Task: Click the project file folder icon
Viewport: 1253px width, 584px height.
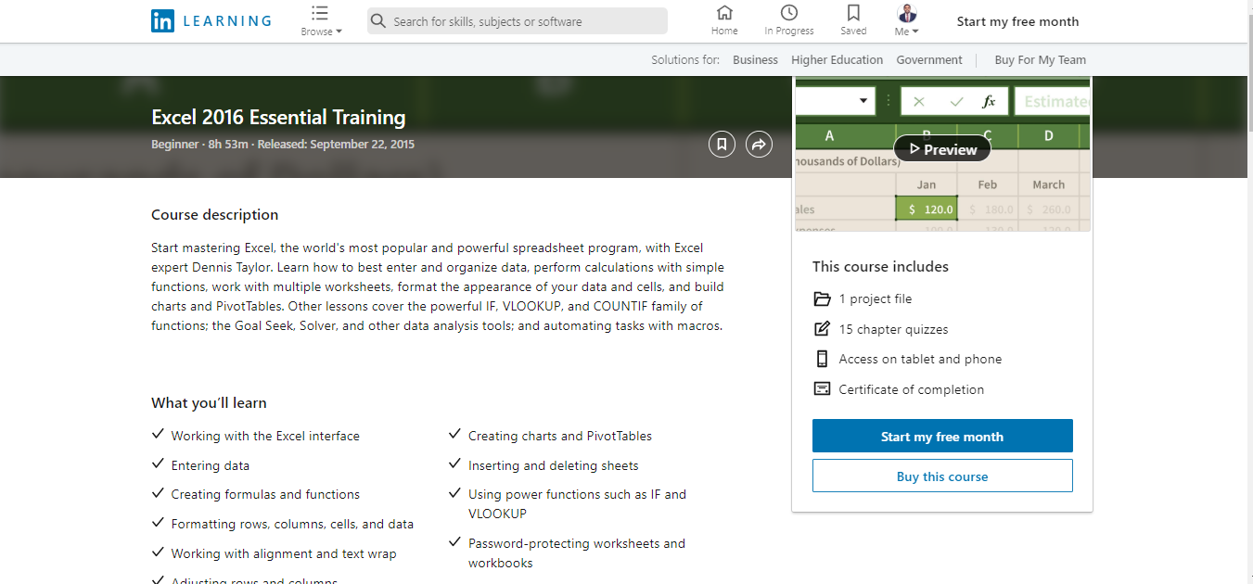Action: pyautogui.click(x=822, y=298)
